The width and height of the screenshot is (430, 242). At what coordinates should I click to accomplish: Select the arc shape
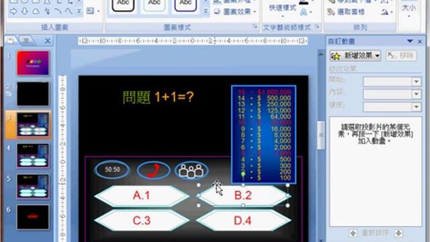[58, 11]
